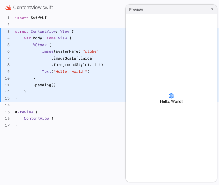The width and height of the screenshot is (219, 185).
Task: Click the blue selection bar beside code
Action: point(0,65)
